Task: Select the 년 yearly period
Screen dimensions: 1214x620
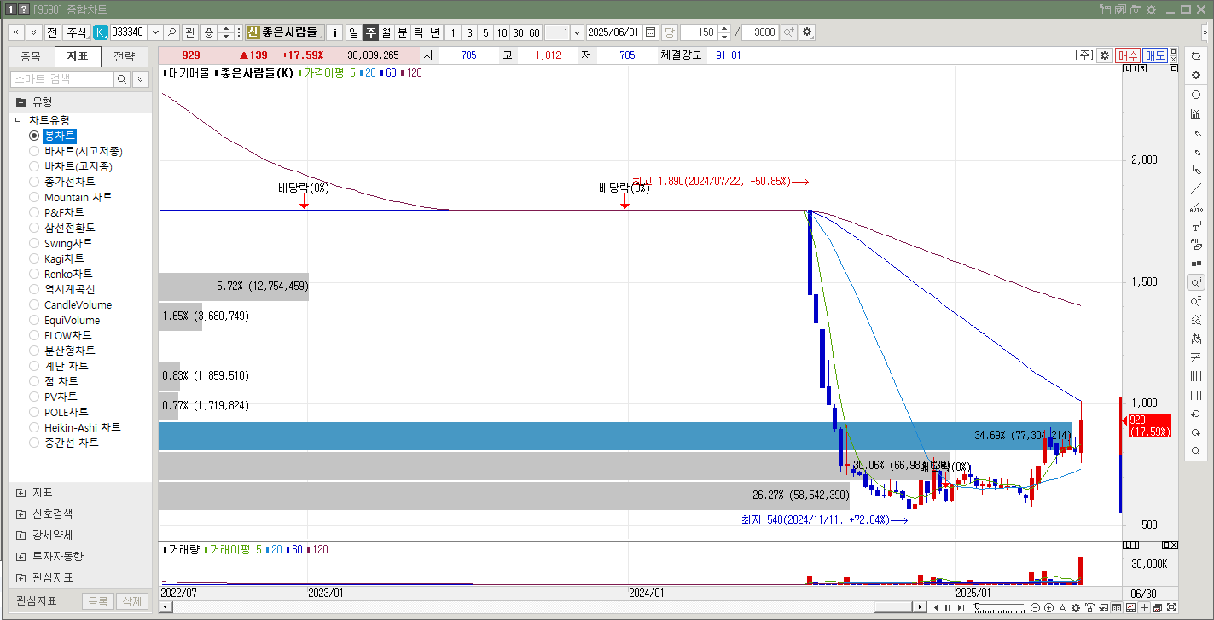Action: coord(434,32)
